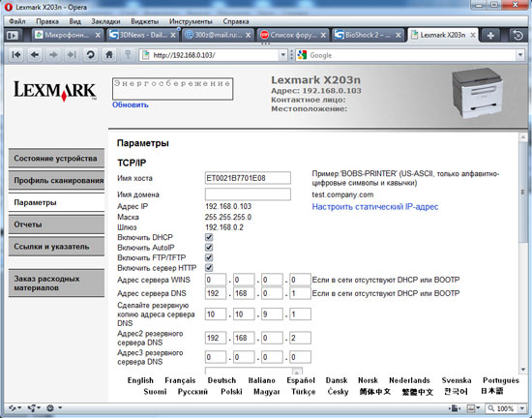This screenshot has height=418, width=532.
Task: Close the BioShock 2 tab
Action: pos(399,35)
